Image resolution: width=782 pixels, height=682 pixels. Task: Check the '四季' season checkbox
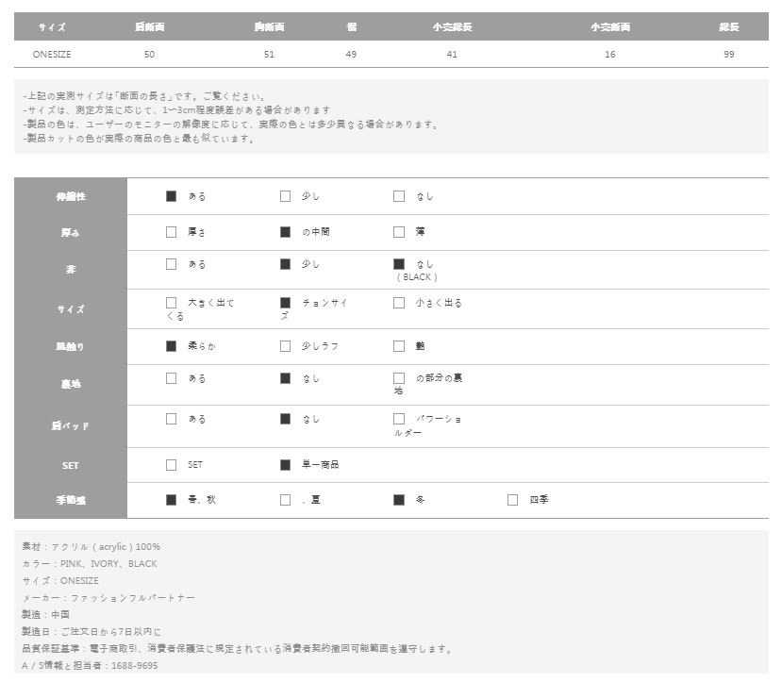513,500
